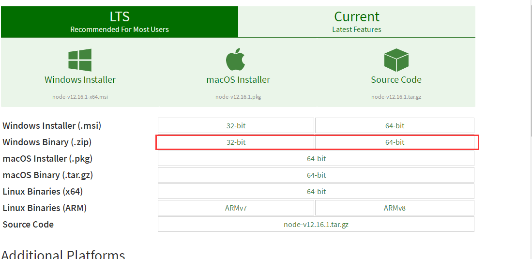Download Windows Installer (.msi) 64-bit
This screenshot has width=532, height=259.
395,126
